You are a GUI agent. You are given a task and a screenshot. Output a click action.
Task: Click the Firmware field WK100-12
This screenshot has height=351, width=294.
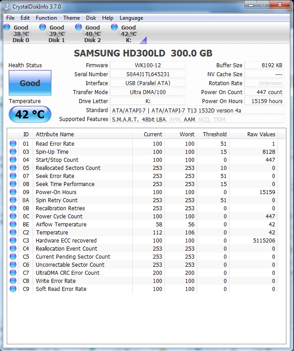tap(147, 65)
